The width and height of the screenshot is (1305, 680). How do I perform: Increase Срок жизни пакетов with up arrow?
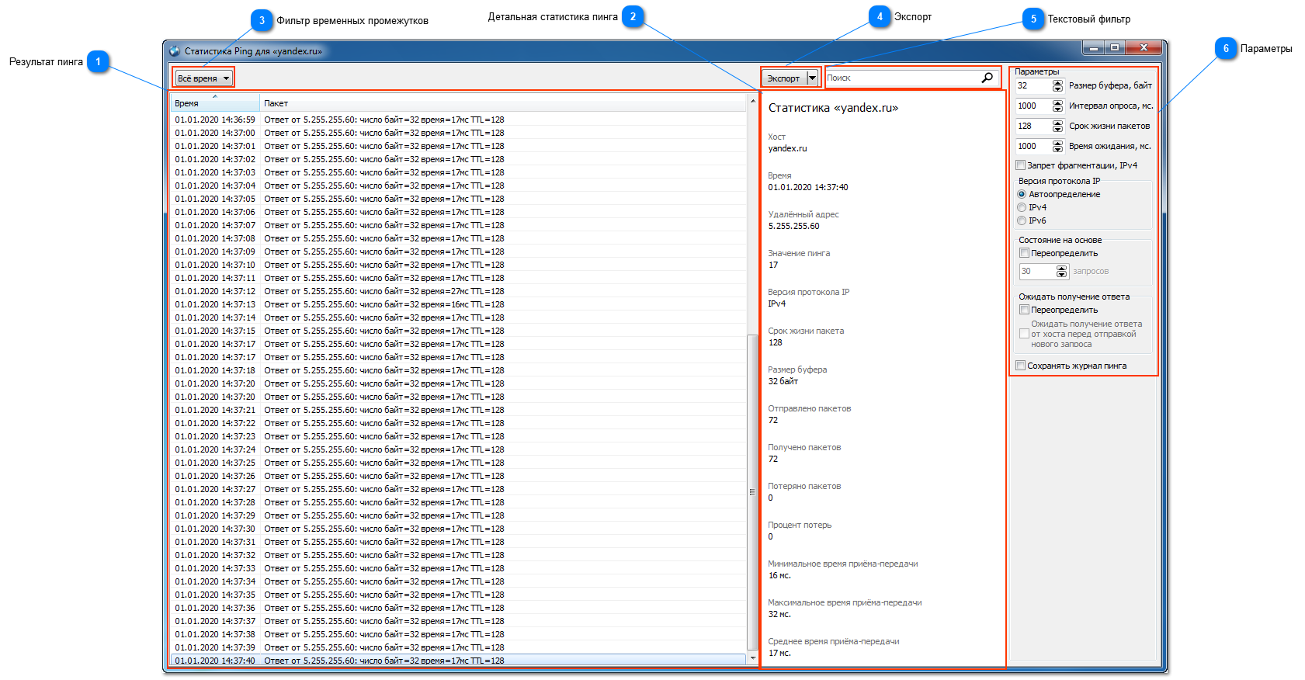(1057, 123)
